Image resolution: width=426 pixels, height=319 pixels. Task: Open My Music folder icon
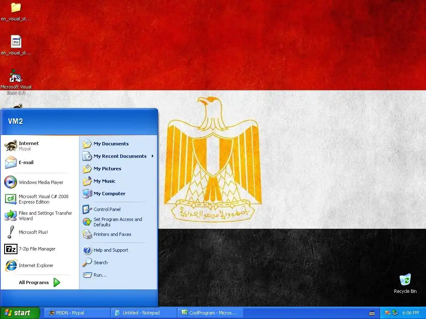click(87, 181)
